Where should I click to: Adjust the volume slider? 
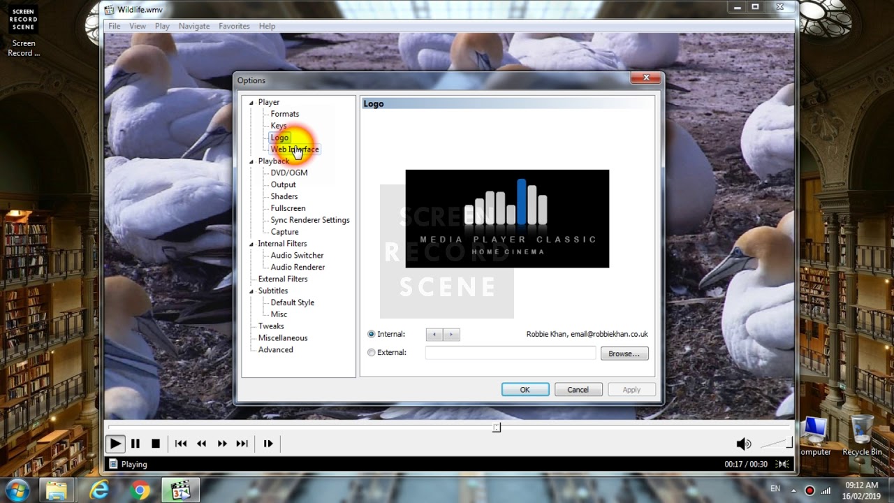(x=776, y=443)
